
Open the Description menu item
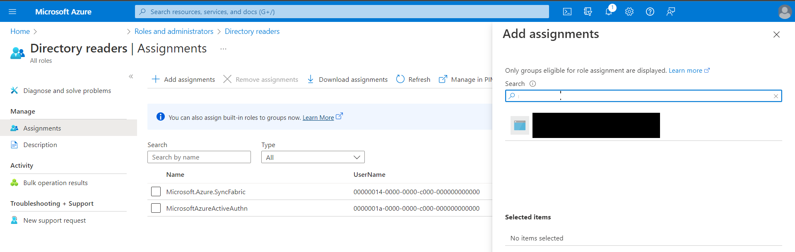[x=40, y=145]
